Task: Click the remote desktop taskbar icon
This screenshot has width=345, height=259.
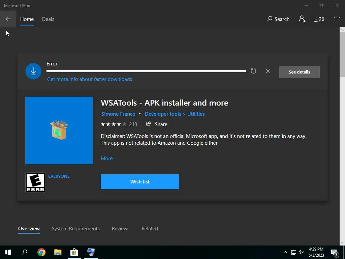Action: (91, 252)
